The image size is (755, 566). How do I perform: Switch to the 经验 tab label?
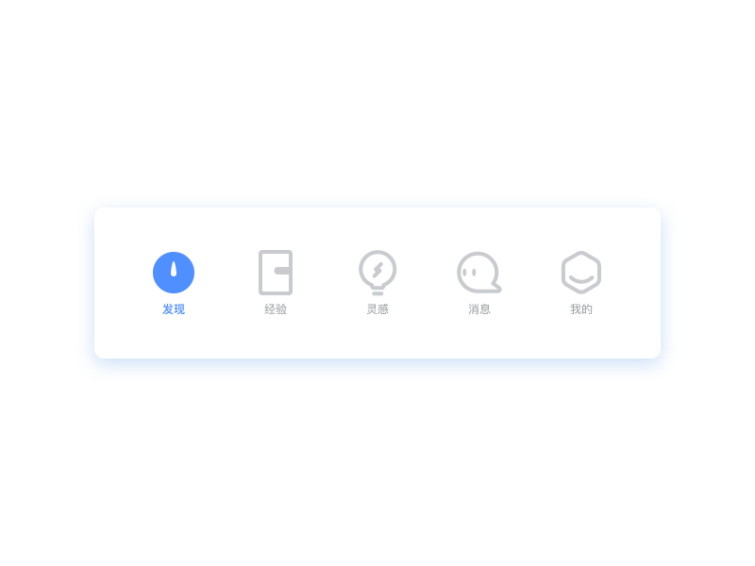[x=276, y=309]
